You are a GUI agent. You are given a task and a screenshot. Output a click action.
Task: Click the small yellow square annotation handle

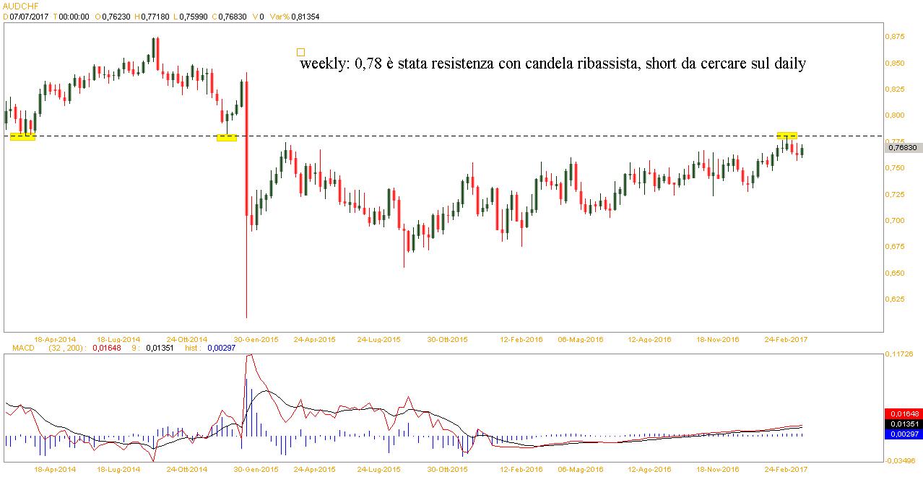point(301,52)
